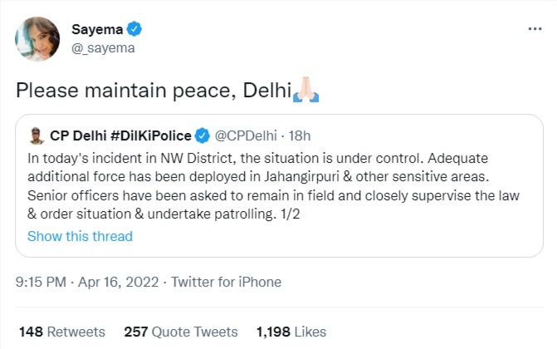557x349 pixels.
Task: Click the CP Delhi avatar in quoted tweet
Action: (37, 135)
